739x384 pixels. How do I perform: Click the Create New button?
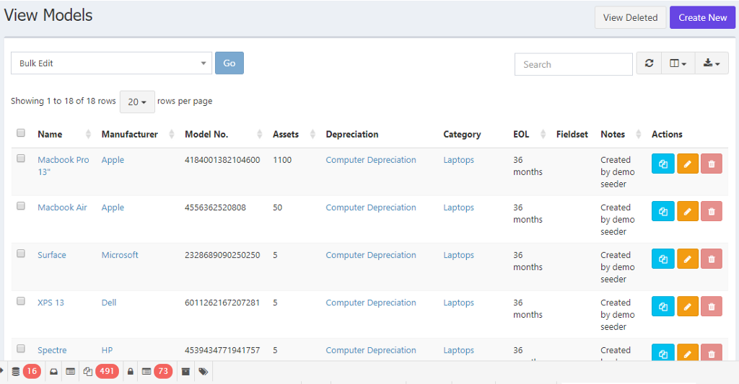(x=702, y=17)
